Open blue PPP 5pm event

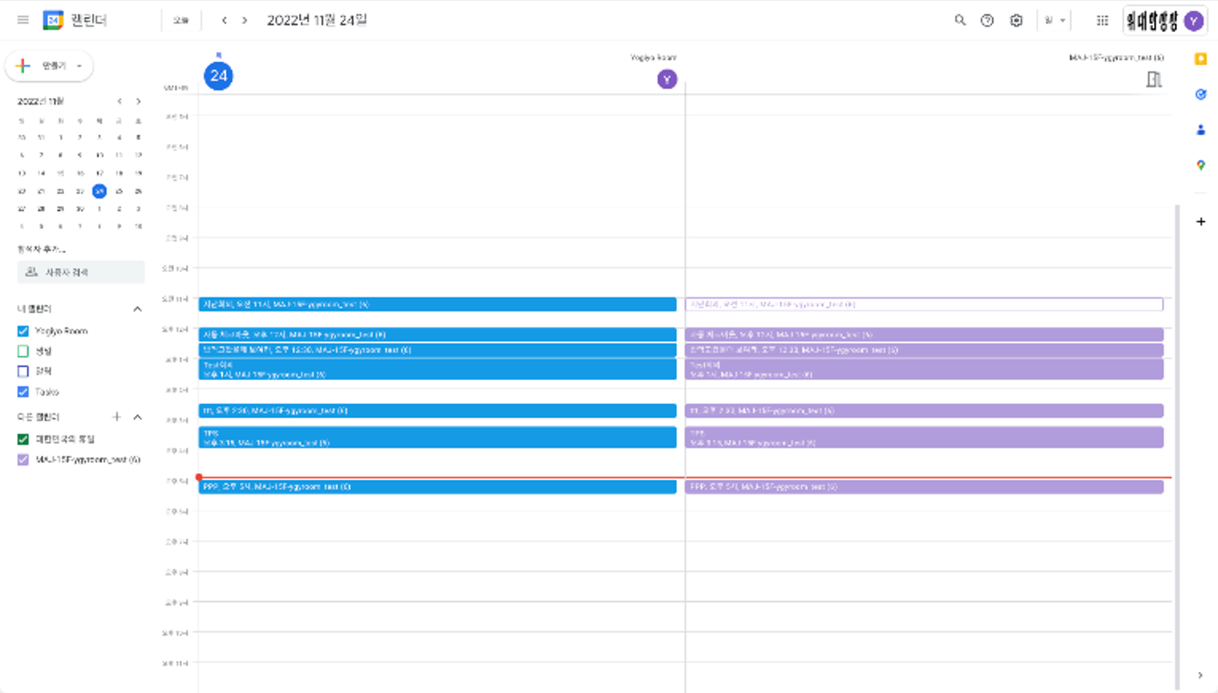click(x=438, y=487)
